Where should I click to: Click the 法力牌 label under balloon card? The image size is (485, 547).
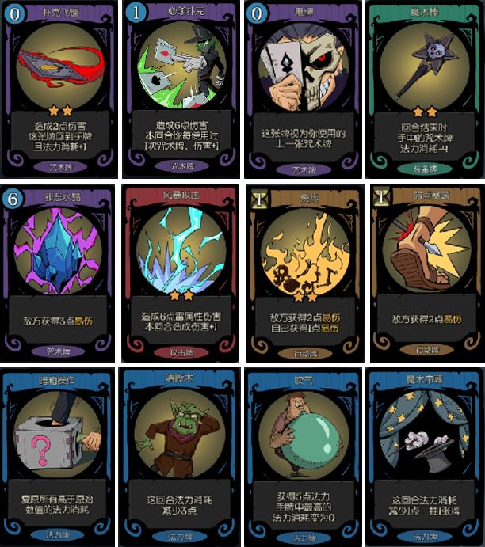point(303,538)
